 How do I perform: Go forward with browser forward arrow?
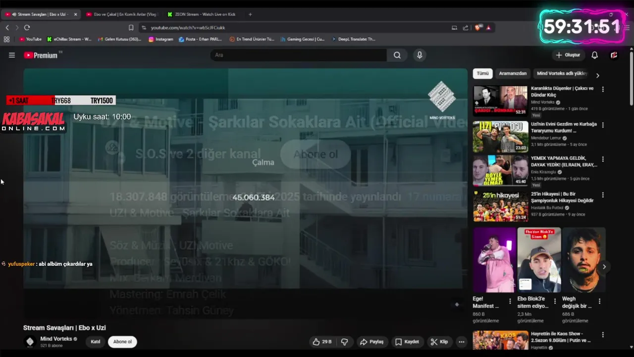17,28
